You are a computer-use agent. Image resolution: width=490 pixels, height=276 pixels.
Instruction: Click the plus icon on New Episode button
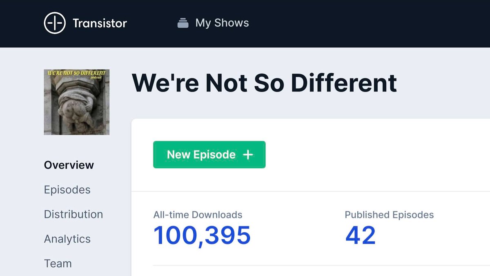click(248, 155)
